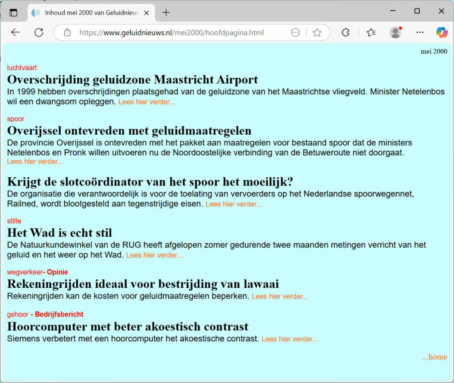Open a new tab with plus button
Viewport: 454px width, 383px height.
point(166,12)
